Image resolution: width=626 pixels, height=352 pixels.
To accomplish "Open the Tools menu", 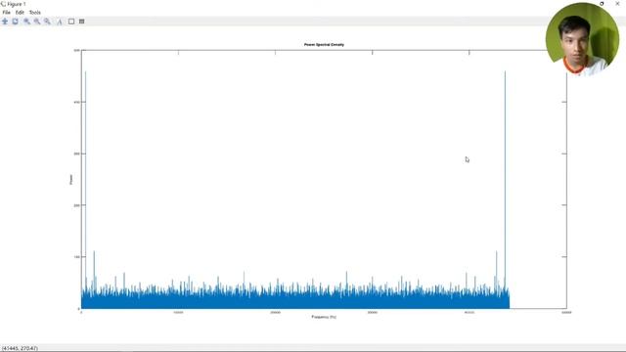I will pos(35,13).
